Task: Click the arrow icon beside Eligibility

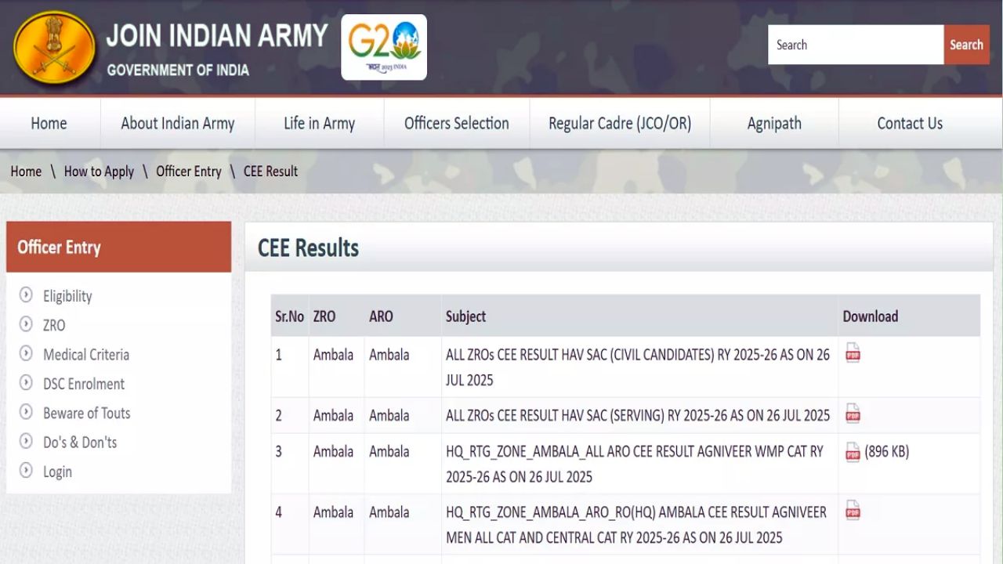Action: (26, 296)
